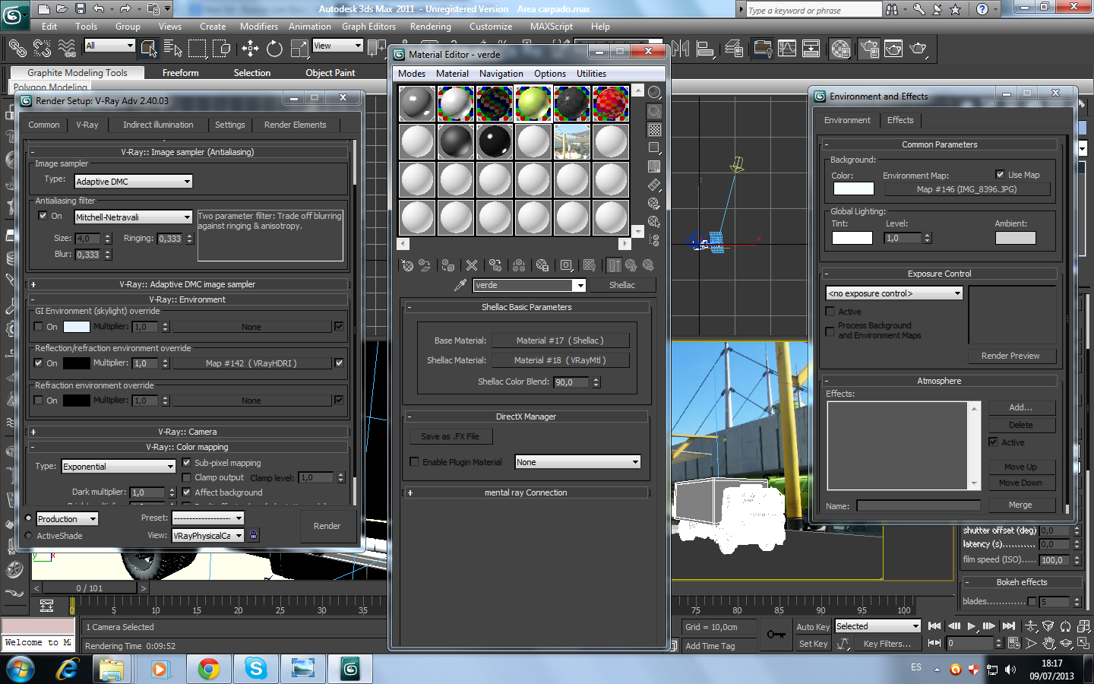Click the Pan View hand icon
Image resolution: width=1094 pixels, height=684 pixels.
click(x=1049, y=643)
